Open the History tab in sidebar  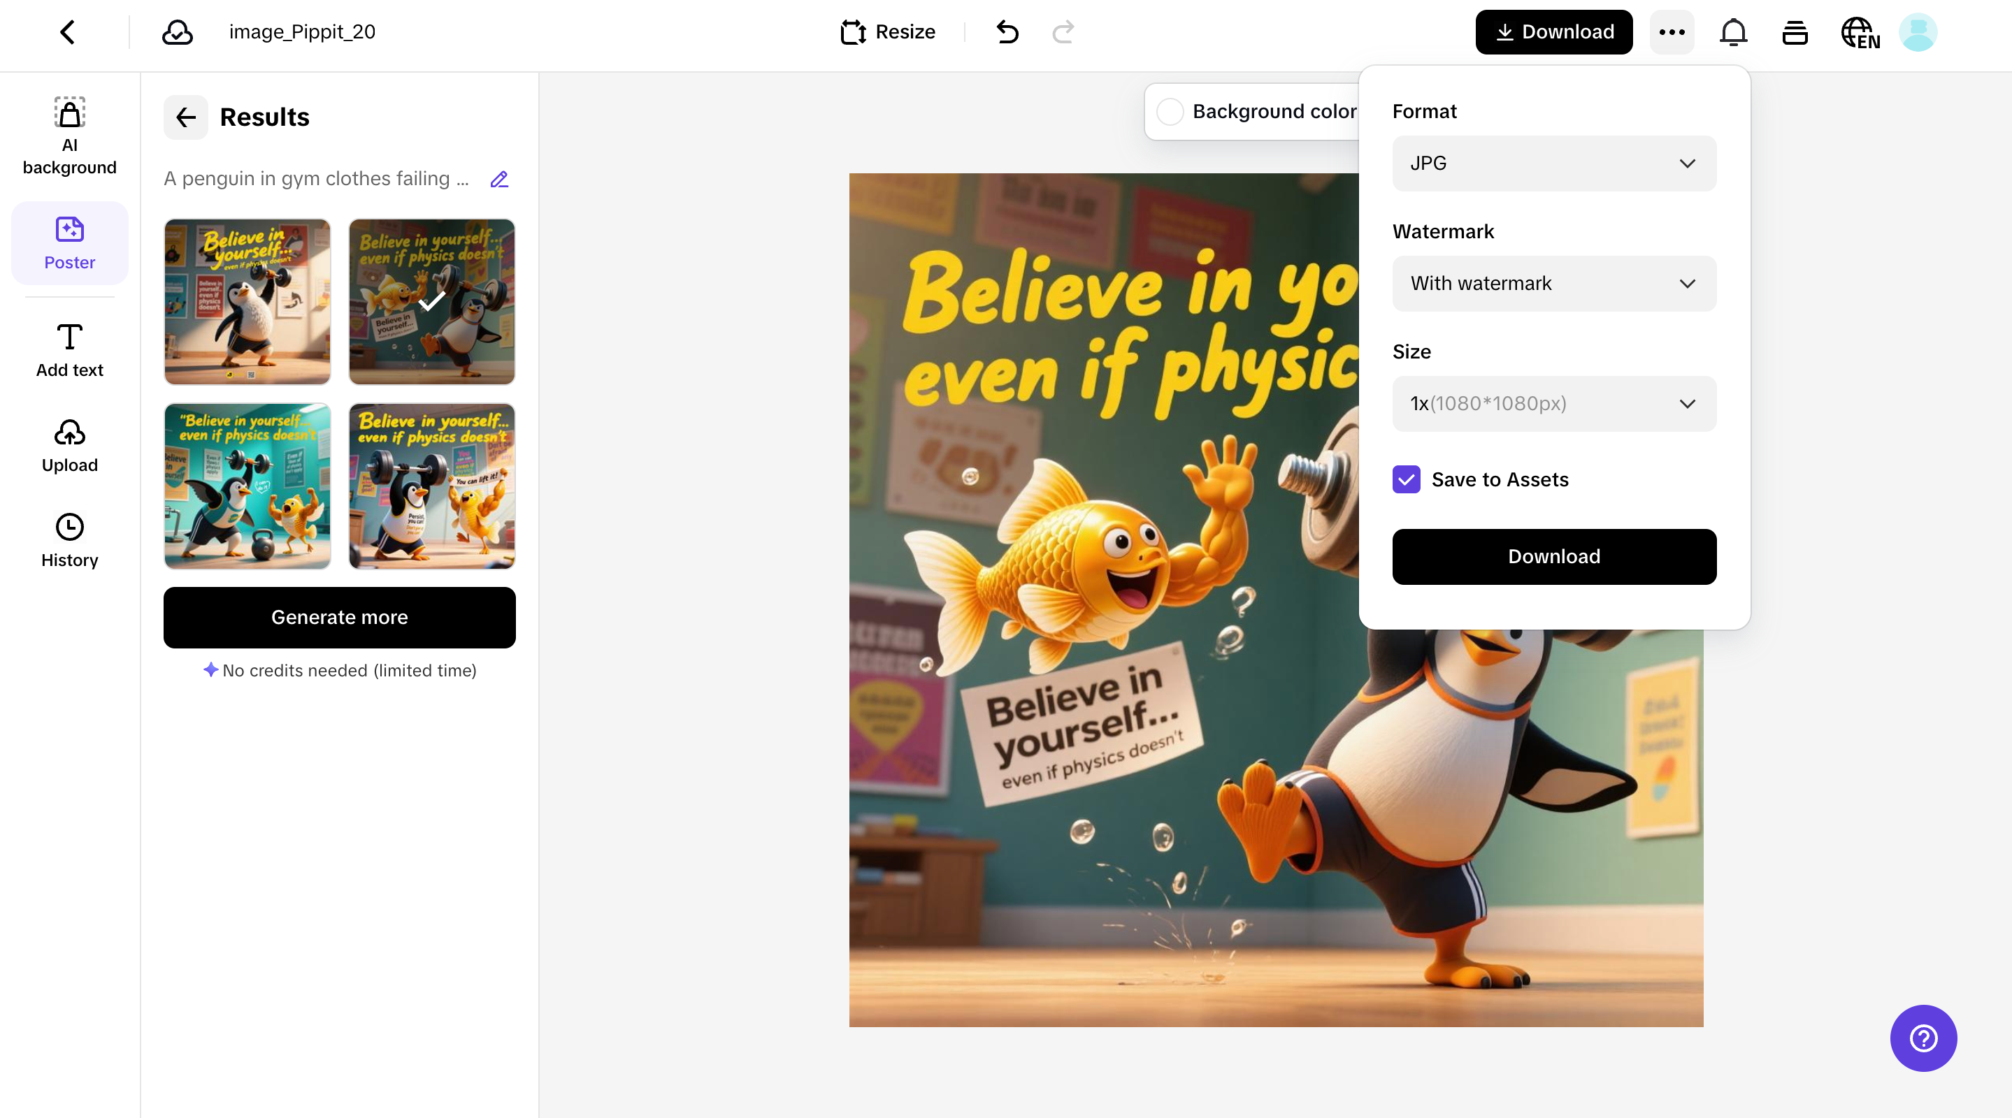69,540
